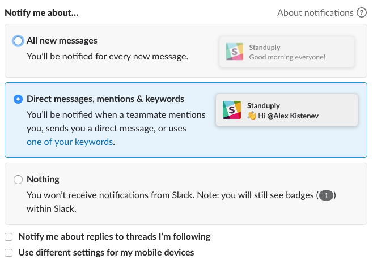Check Use different settings for mobile devices
The height and width of the screenshot is (264, 373).
9,253
